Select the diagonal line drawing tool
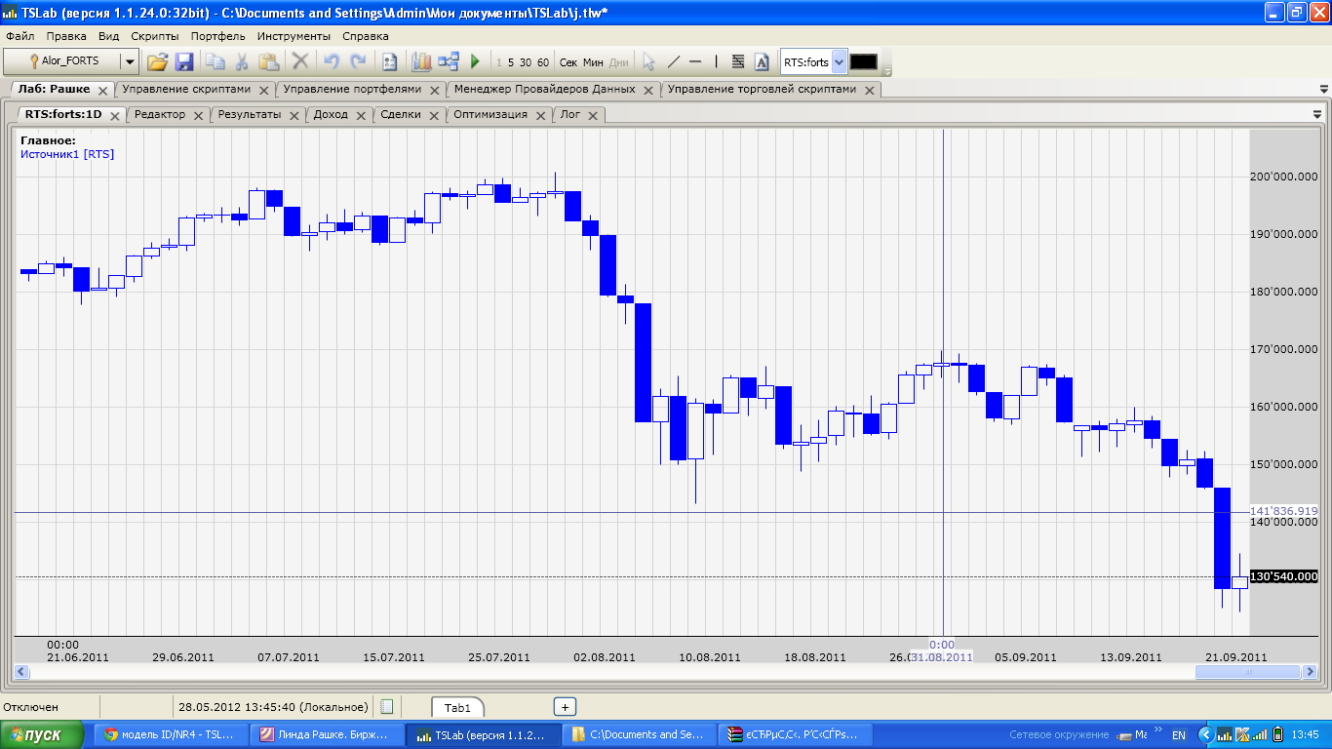Image resolution: width=1332 pixels, height=749 pixels. tap(673, 61)
